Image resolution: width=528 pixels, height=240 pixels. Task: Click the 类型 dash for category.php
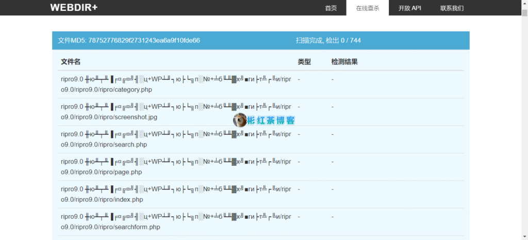(x=299, y=79)
